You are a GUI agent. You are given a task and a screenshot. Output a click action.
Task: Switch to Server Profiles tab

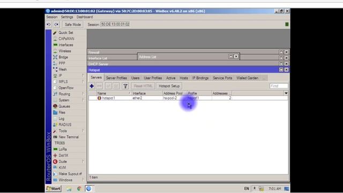pos(116,78)
